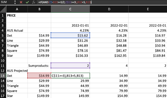
Task: Click the 74.99 cell in column C row 16
Action: (70, 91)
